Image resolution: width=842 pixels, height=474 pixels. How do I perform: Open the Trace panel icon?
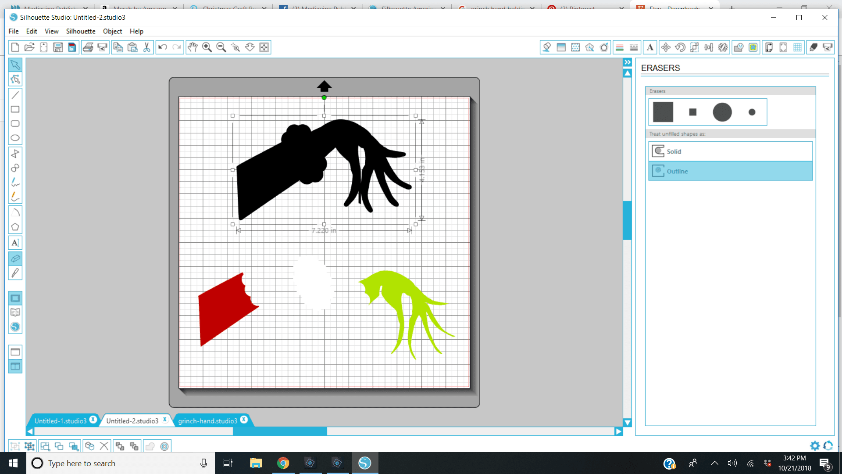pyautogui.click(x=753, y=47)
